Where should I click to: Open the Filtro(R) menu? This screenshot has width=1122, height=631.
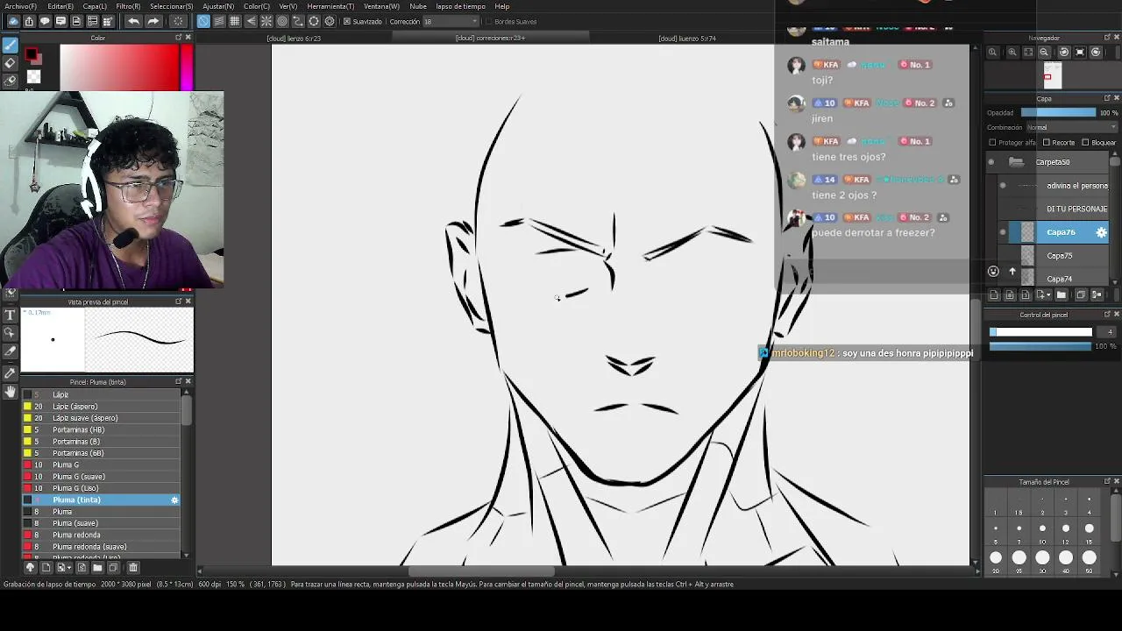click(128, 6)
